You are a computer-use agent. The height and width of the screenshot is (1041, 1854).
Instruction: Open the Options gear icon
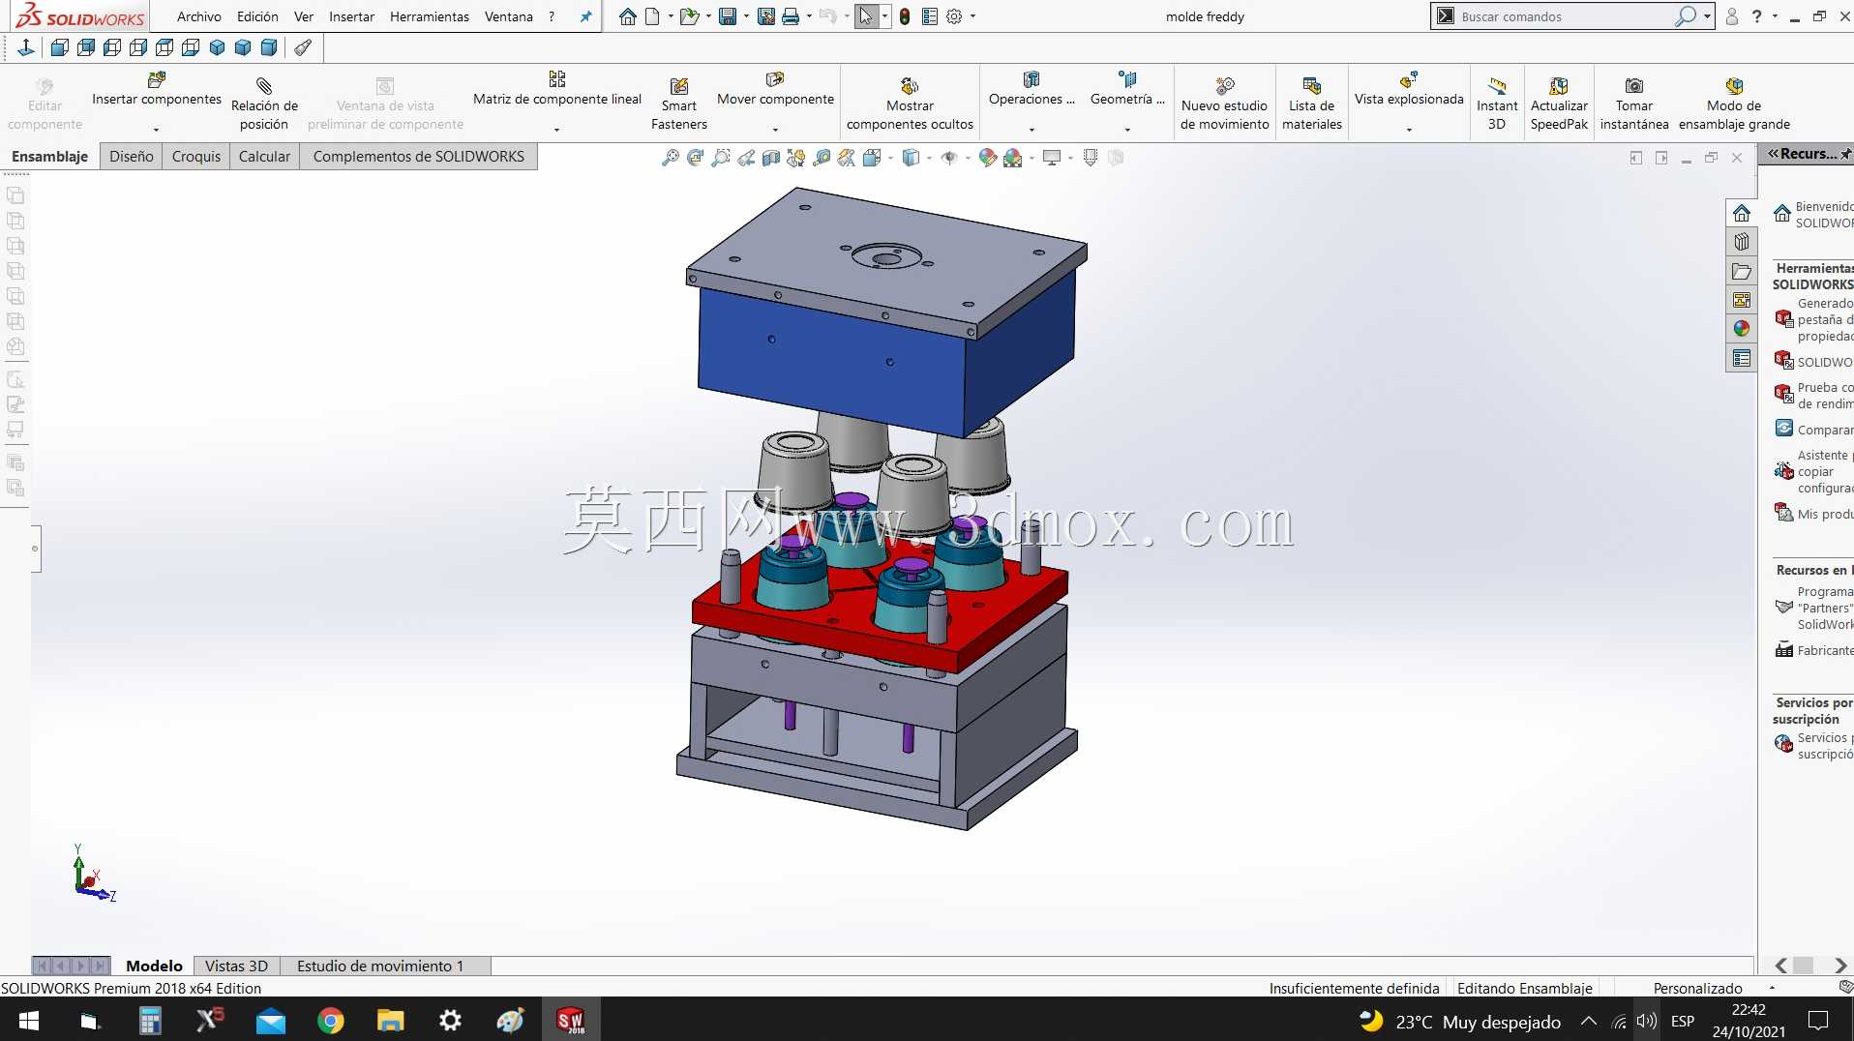(x=954, y=16)
